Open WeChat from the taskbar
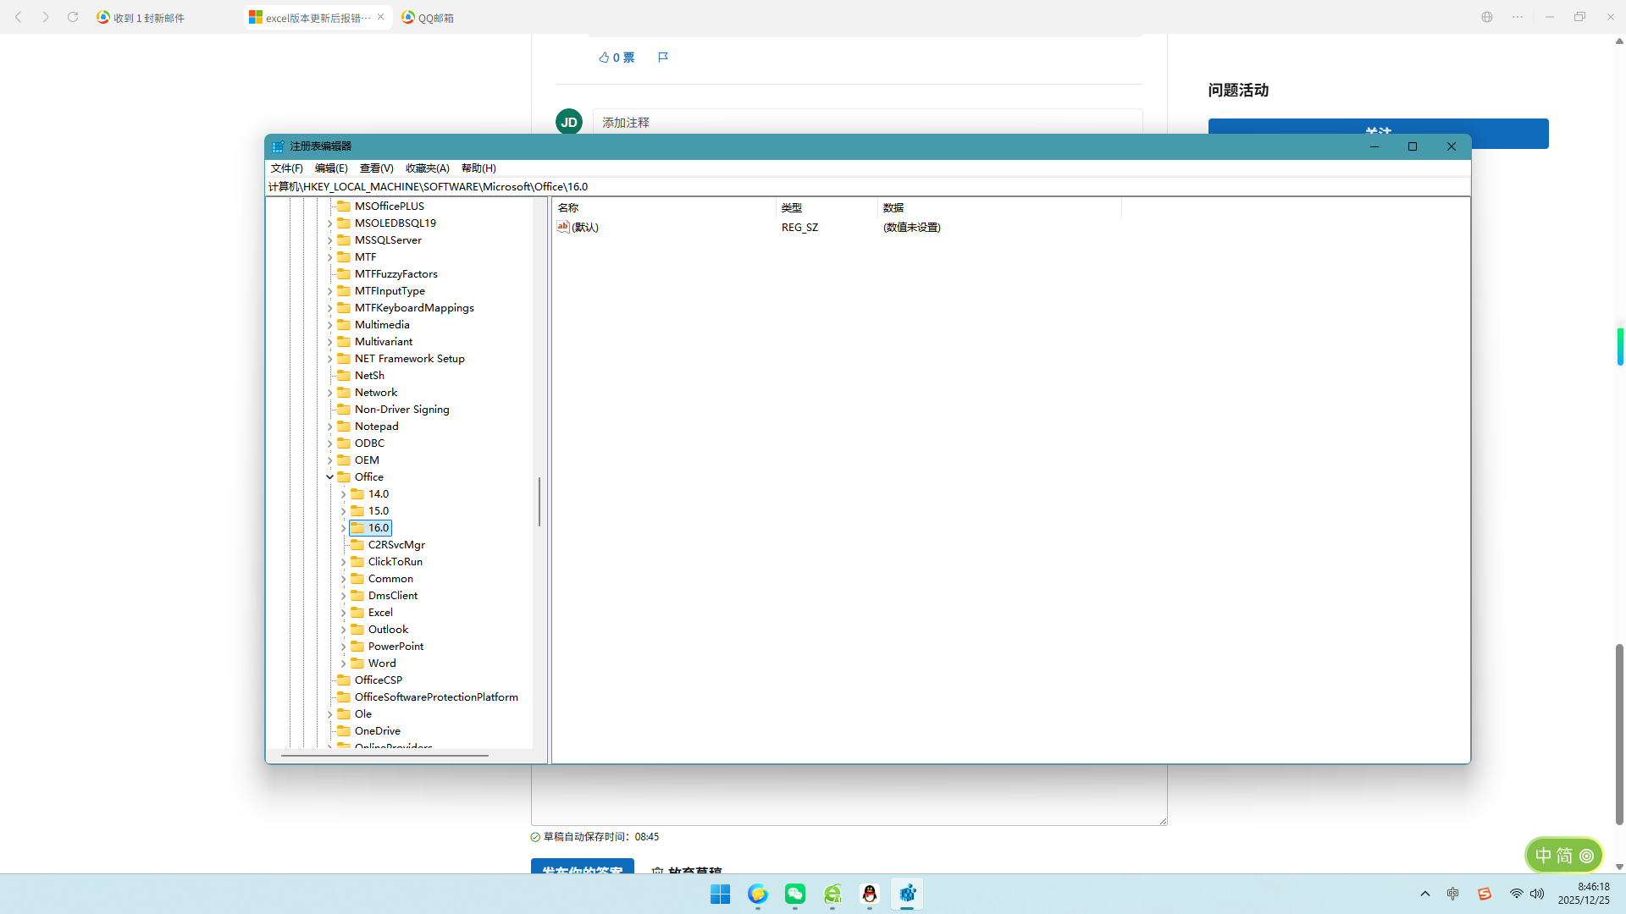 pos(794,894)
